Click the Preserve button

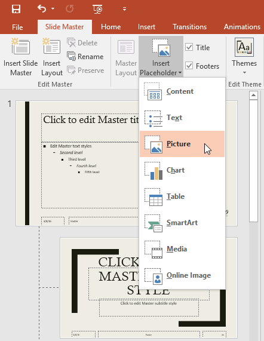85,70
